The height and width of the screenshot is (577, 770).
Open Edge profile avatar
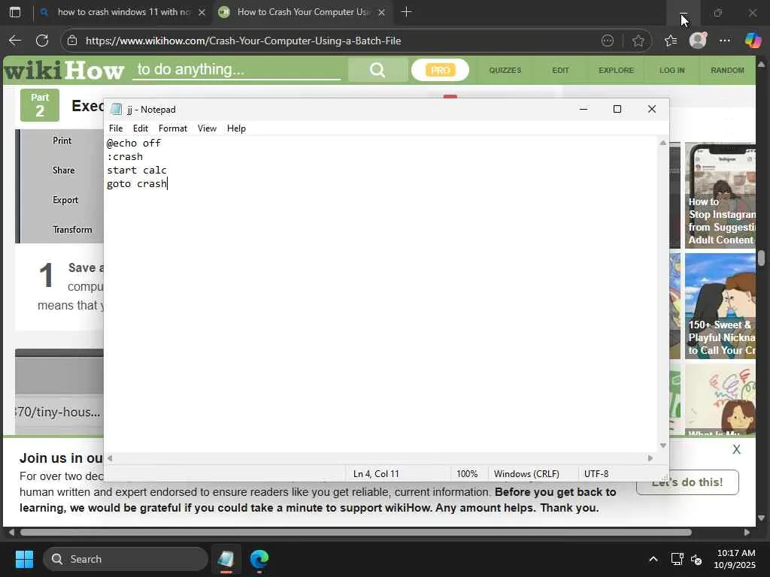698,40
